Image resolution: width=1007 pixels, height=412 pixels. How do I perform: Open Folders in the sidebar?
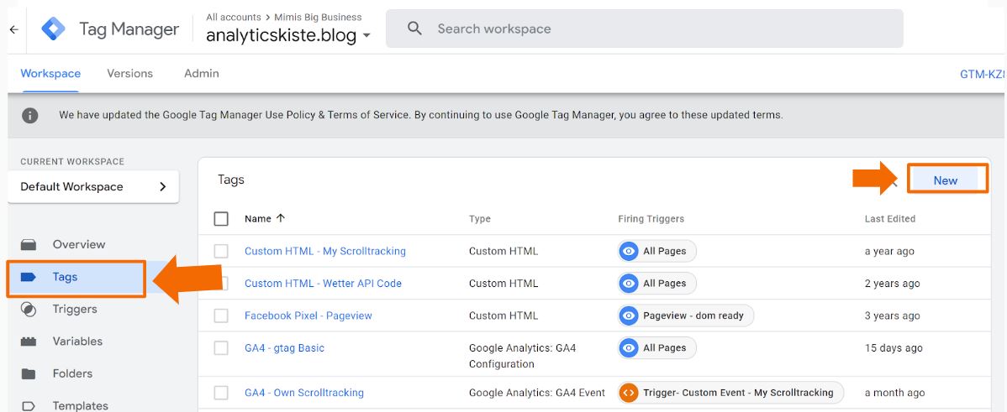[71, 373]
